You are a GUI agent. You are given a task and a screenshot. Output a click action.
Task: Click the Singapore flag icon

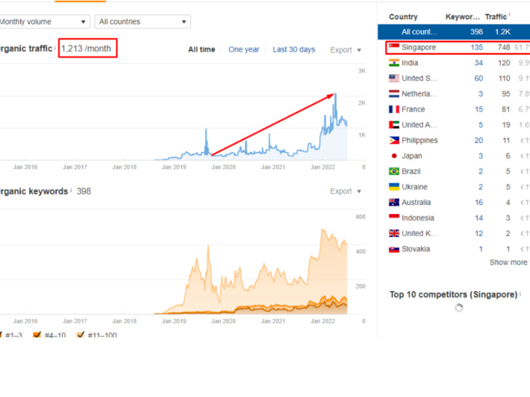click(x=394, y=47)
